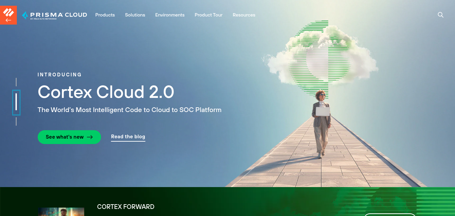
Task: Click the top carousel pagination line
Action: 16,82
